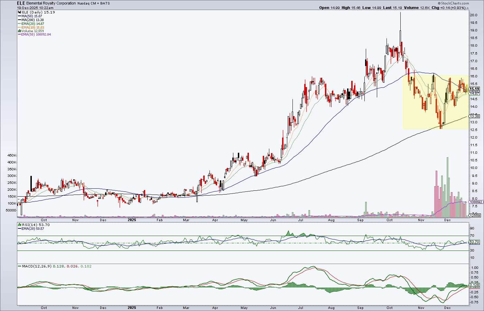Click the ELE ticker symbol in the chart title
This screenshot has height=311, width=484.
[x=21, y=3]
